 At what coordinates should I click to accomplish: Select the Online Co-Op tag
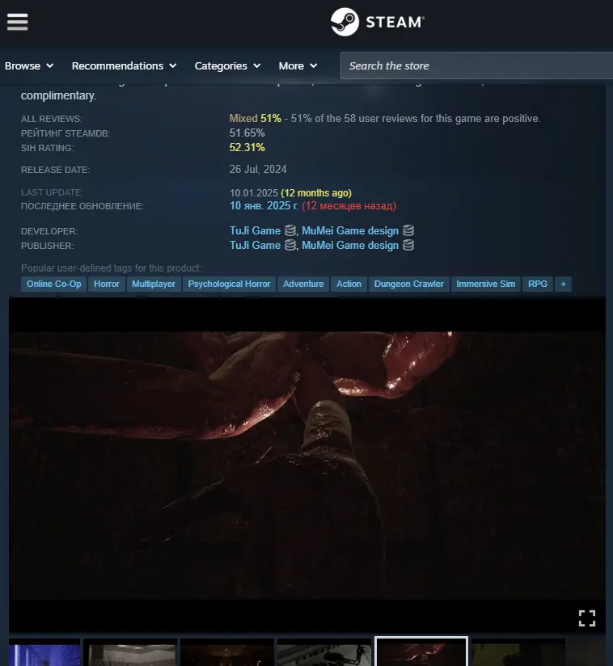coord(53,284)
